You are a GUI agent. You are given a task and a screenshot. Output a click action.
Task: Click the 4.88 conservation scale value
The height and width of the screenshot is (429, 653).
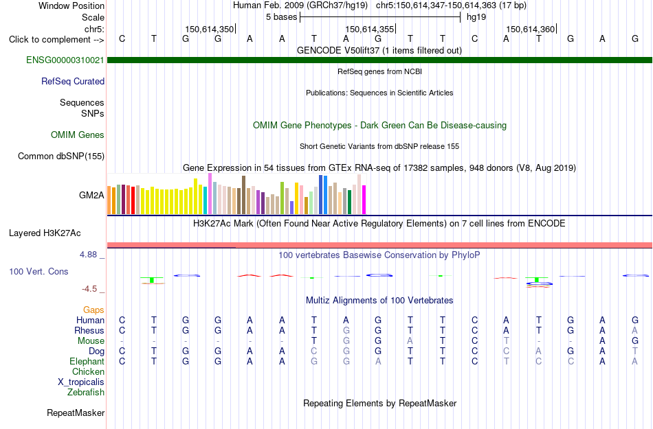pos(88,255)
